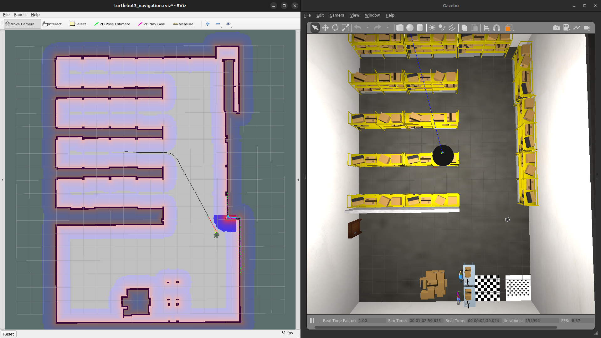Insert a sphere shape in Gazebo

click(410, 28)
